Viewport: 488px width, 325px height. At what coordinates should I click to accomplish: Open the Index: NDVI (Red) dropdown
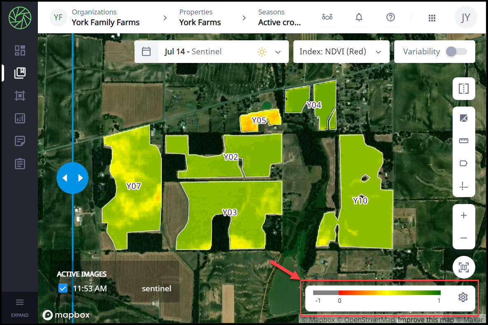341,52
